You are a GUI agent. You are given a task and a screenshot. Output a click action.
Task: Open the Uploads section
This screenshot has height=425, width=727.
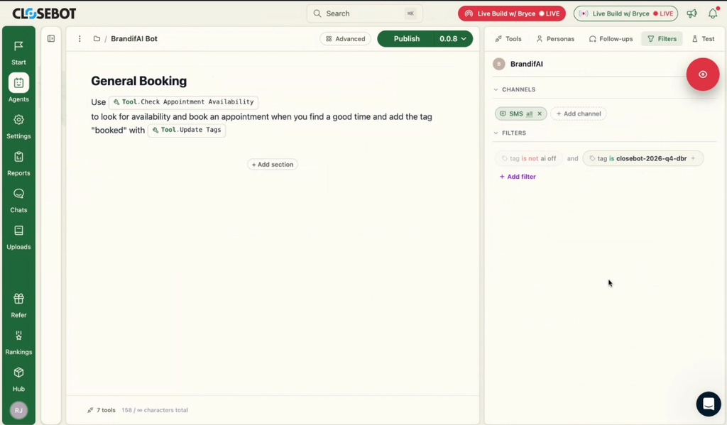coord(18,238)
